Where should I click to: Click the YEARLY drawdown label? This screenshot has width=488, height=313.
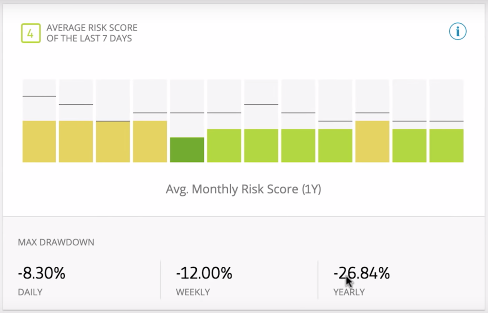349,292
